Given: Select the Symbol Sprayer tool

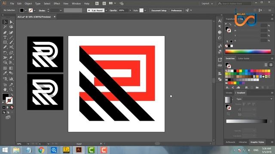Looking at the screenshot, I should (5, 79).
